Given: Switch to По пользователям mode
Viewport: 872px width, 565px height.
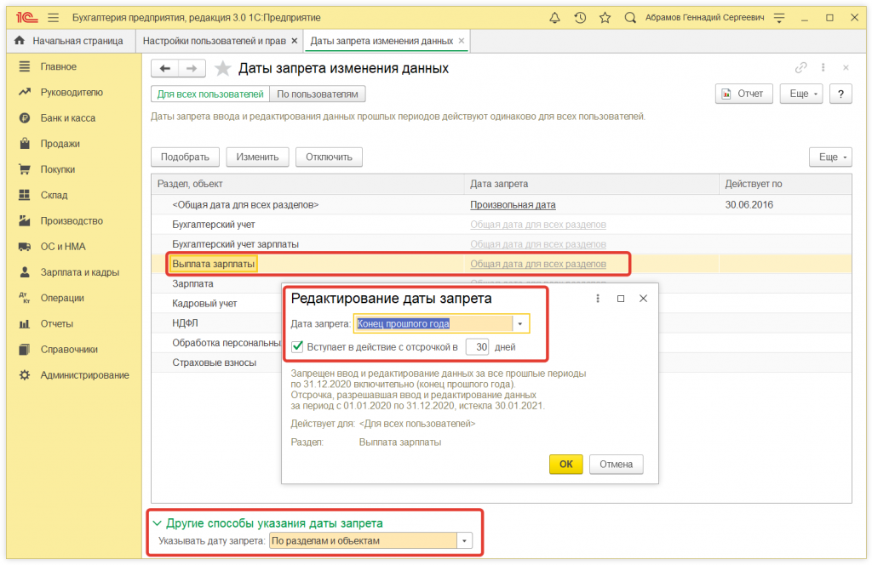Looking at the screenshot, I should [318, 94].
